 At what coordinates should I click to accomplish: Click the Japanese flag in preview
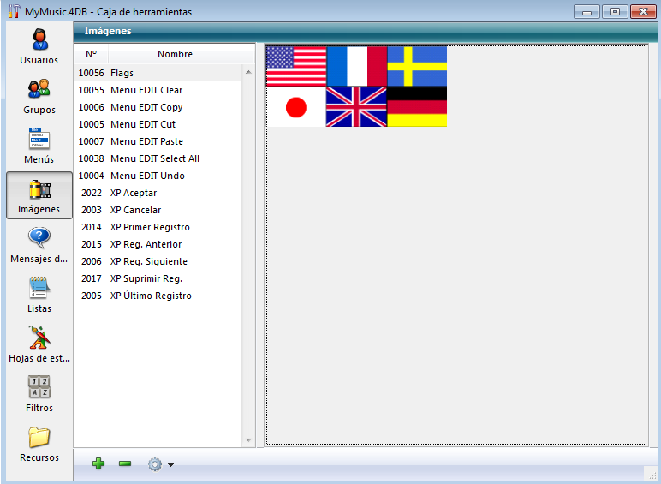pyautogui.click(x=296, y=107)
